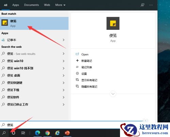Open the feedback icon in the search header
Viewport: 170px width, 137px height.
(142, 5)
